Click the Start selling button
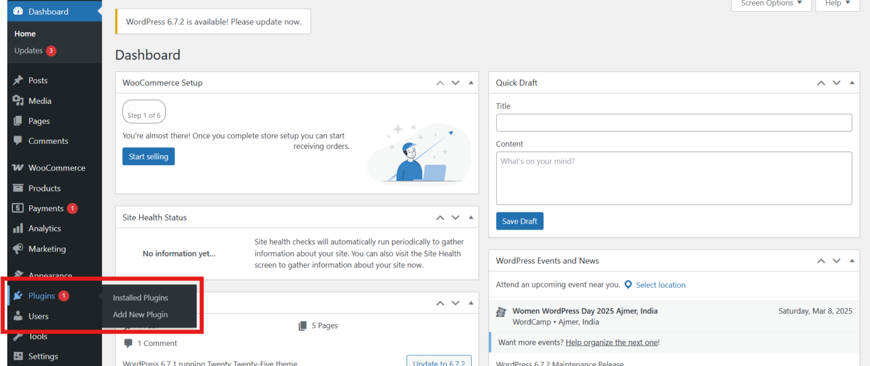870x366 pixels. pos(148,156)
